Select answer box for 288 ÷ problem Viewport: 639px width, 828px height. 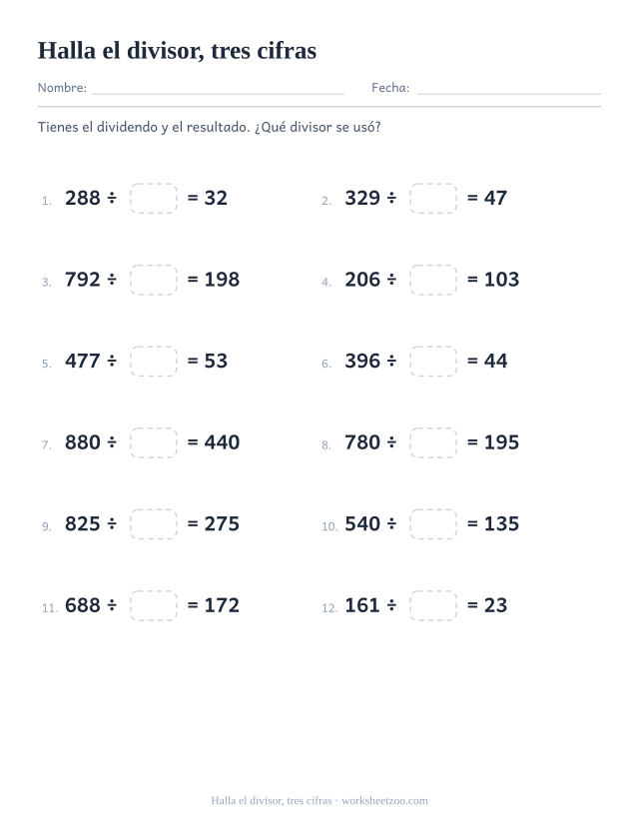(154, 199)
